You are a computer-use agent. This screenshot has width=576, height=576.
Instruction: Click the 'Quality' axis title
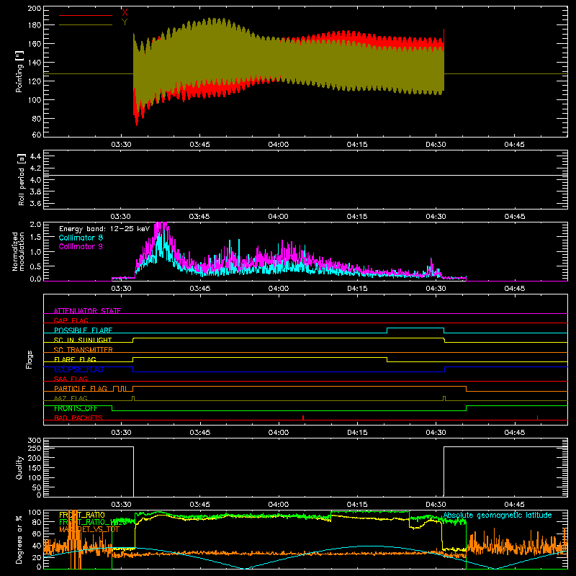click(19, 467)
